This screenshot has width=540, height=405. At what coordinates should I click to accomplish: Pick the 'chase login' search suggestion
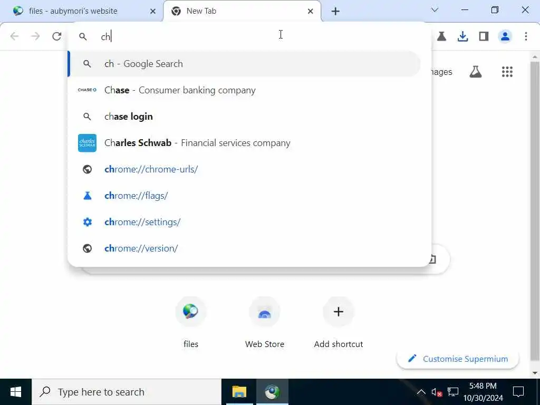click(245, 117)
